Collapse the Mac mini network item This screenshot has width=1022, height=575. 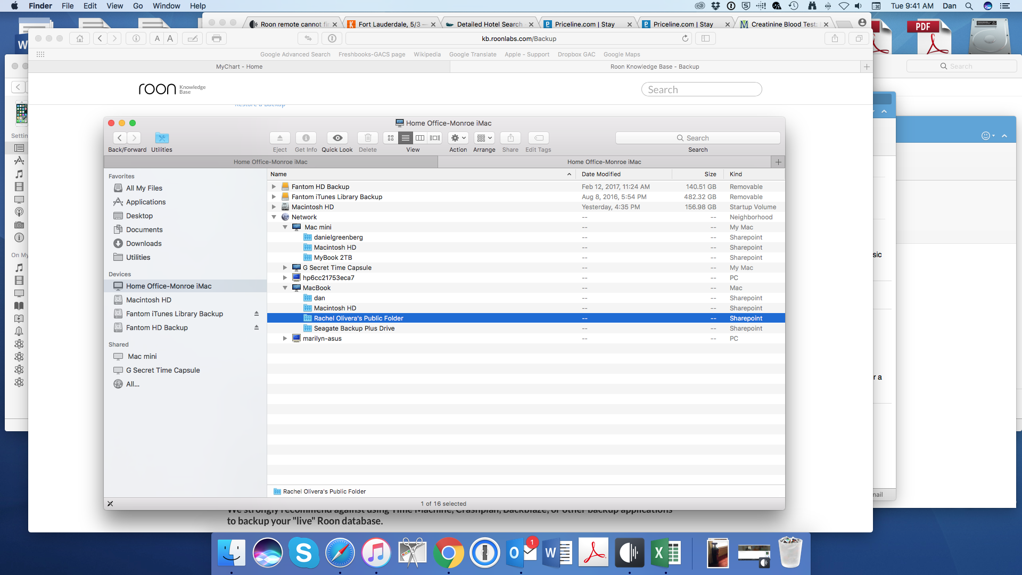[285, 227]
